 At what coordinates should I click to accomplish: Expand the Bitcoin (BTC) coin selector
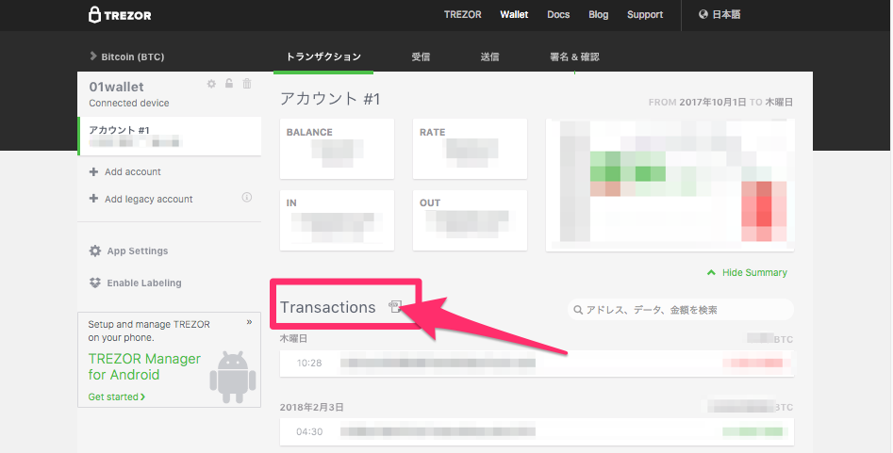[127, 57]
